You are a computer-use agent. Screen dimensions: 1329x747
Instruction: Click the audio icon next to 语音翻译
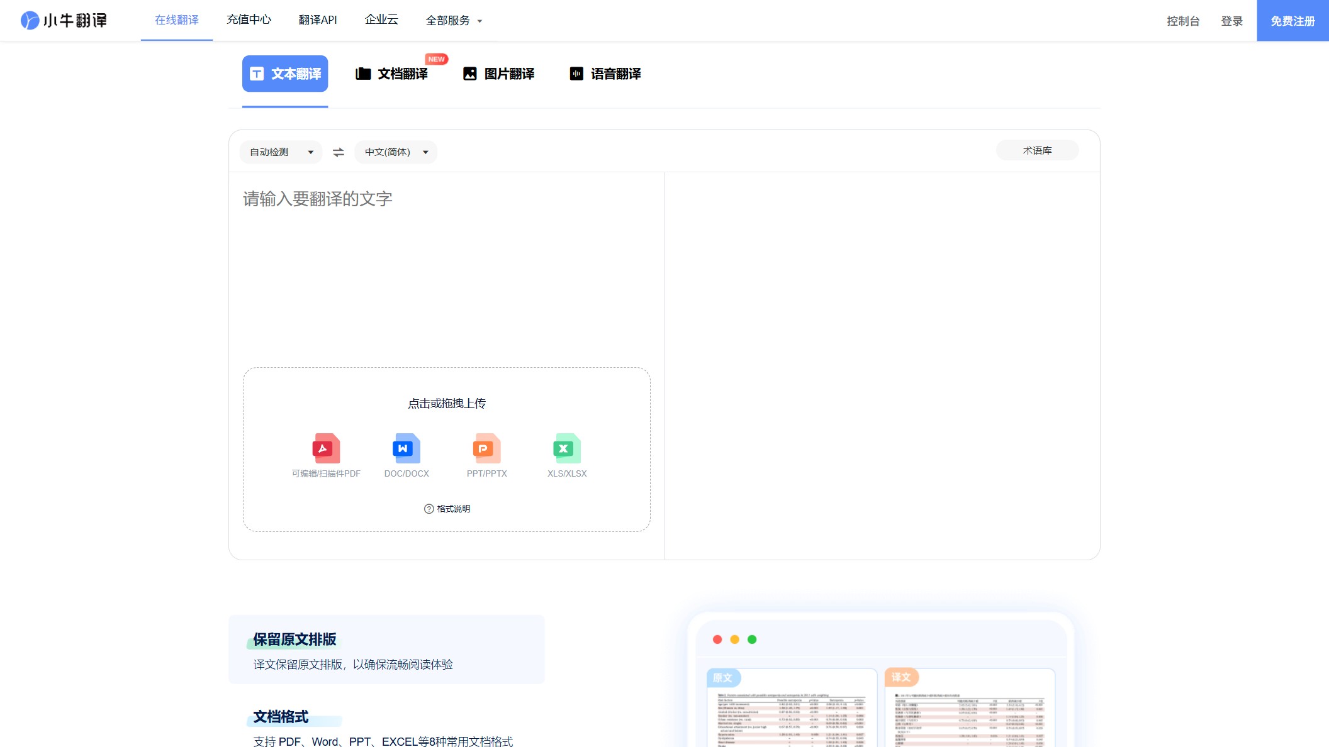[576, 74]
